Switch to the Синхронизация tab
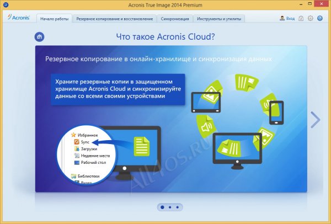This screenshot has height=224, width=331. [x=175, y=19]
